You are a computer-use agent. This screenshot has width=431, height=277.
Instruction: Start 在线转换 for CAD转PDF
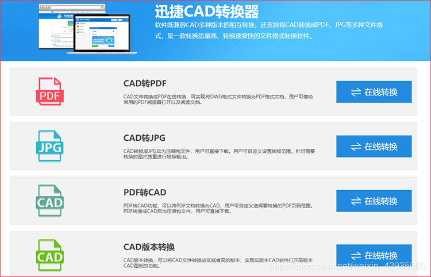374,92
